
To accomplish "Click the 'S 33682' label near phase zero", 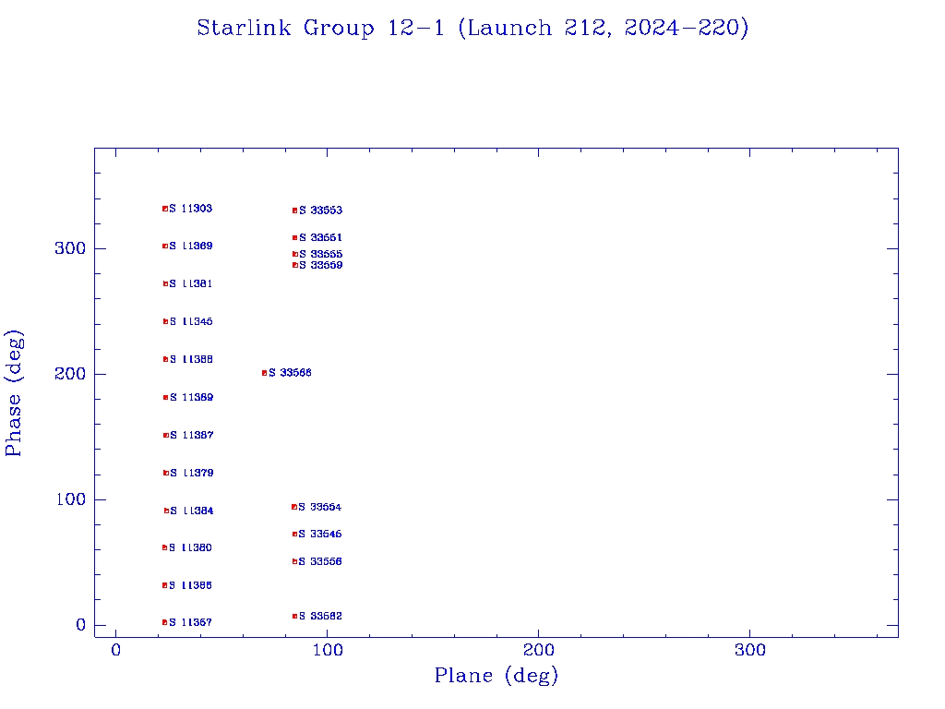I will pos(320,616).
